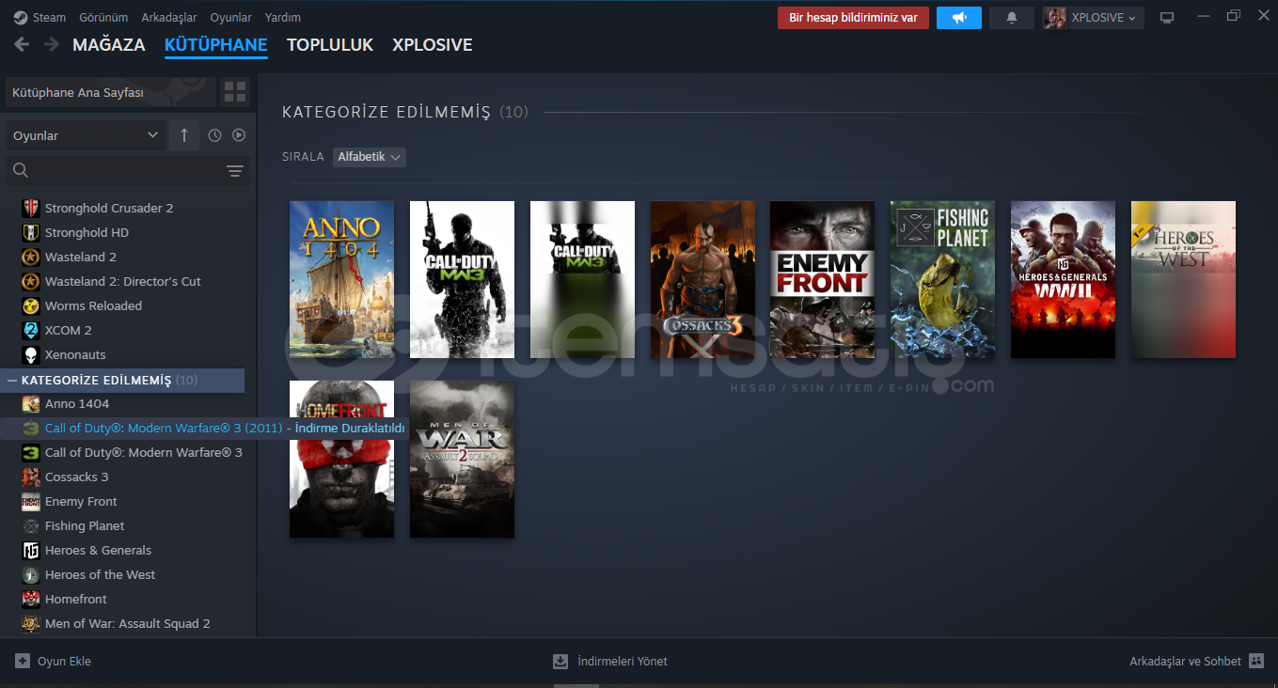This screenshot has height=688, width=1278.
Task: Show ready-to-play games icon
Action: (x=239, y=135)
